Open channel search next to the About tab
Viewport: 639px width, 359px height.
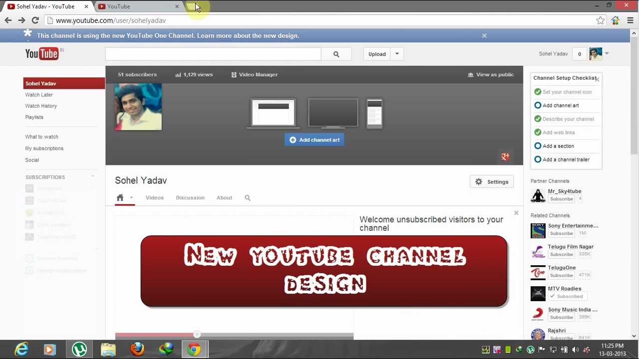coord(248,198)
